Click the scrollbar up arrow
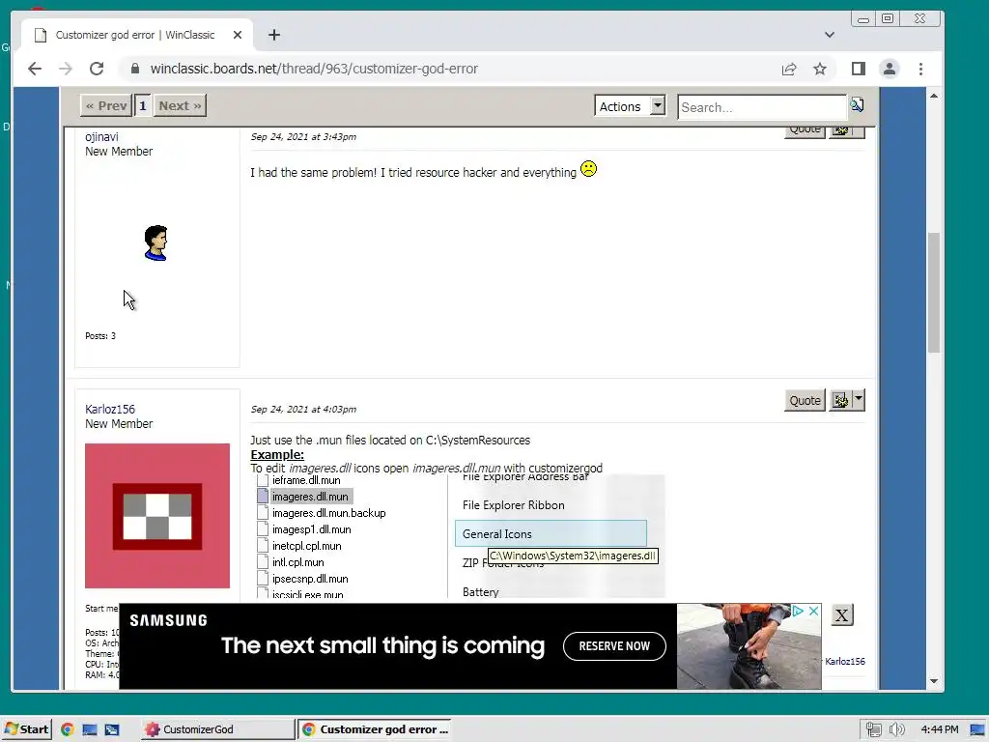Viewport: 989px width, 742px height. coord(934,96)
